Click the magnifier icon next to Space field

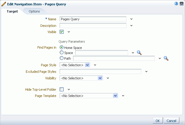point(139,53)
